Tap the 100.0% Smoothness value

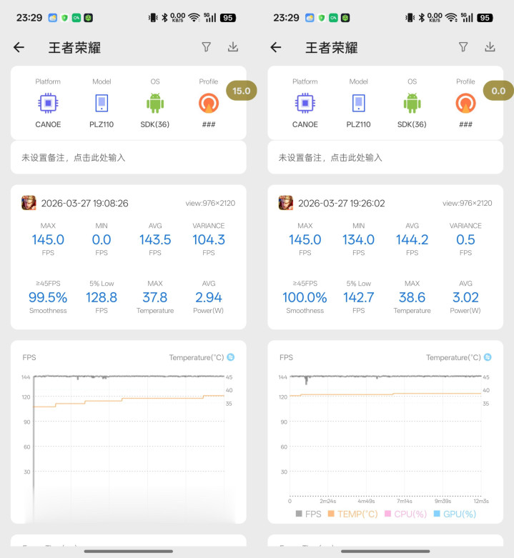pos(305,297)
